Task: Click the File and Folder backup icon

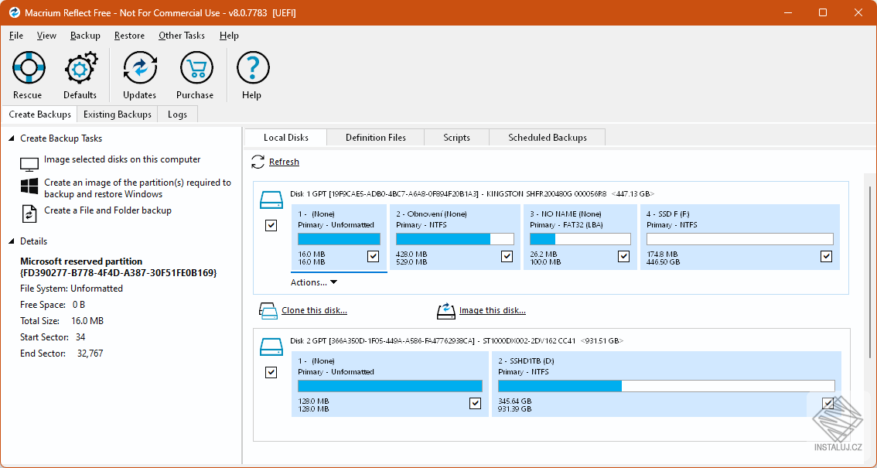Action: pos(29,214)
